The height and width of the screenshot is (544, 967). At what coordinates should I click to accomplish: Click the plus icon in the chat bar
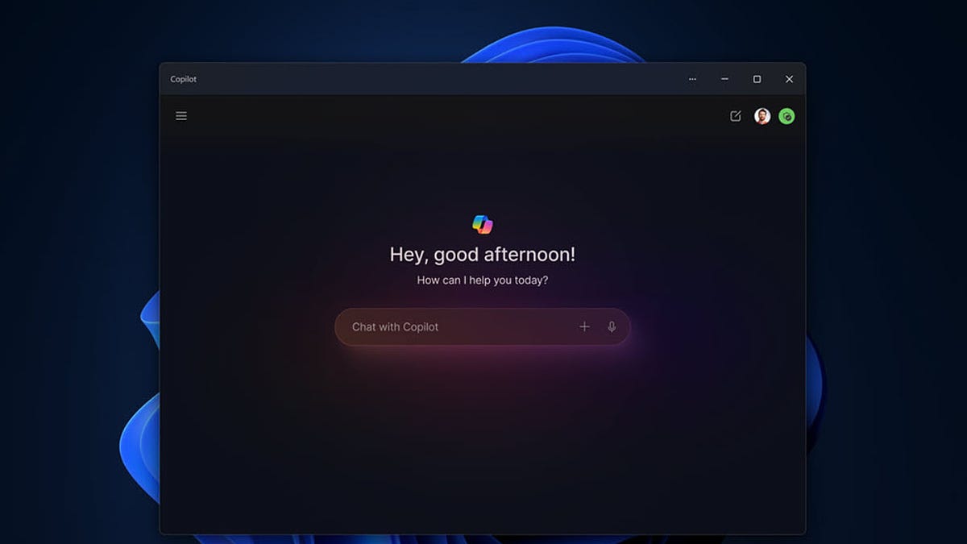(585, 326)
